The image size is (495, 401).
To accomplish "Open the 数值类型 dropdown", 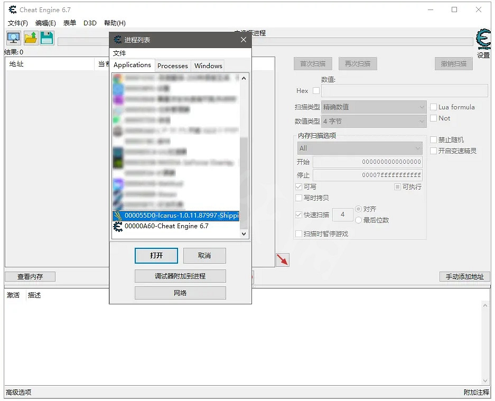I will click(x=373, y=122).
